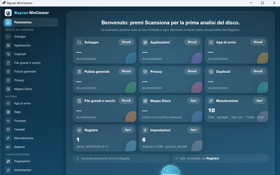Click the Rete globe icon in sidebar
280x175 pixels.
click(x=8, y=112)
